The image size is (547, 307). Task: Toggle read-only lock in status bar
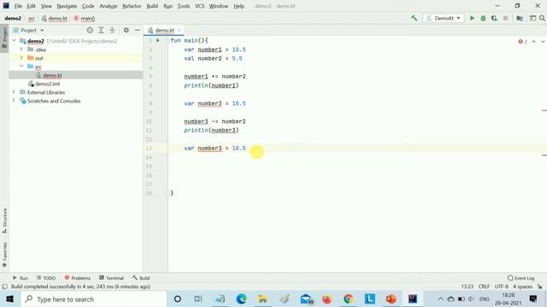(x=540, y=287)
